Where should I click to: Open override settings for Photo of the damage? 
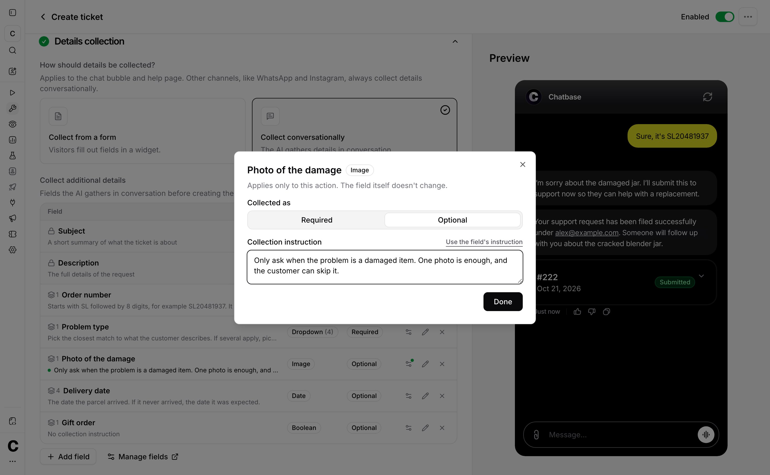[x=408, y=364]
